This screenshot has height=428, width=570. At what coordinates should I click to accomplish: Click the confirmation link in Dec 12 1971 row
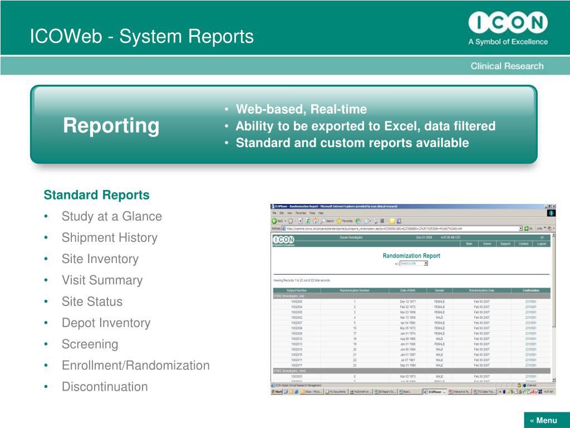click(x=530, y=301)
